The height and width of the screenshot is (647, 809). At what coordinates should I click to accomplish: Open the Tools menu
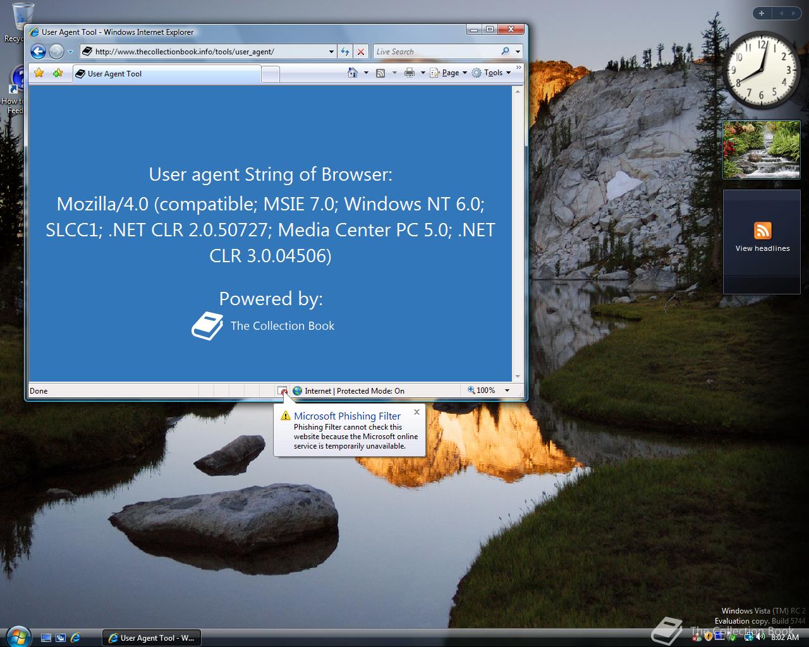tap(491, 73)
